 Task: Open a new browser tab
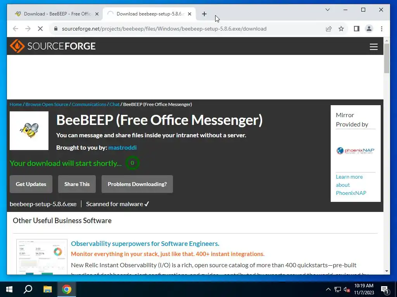coord(204,14)
